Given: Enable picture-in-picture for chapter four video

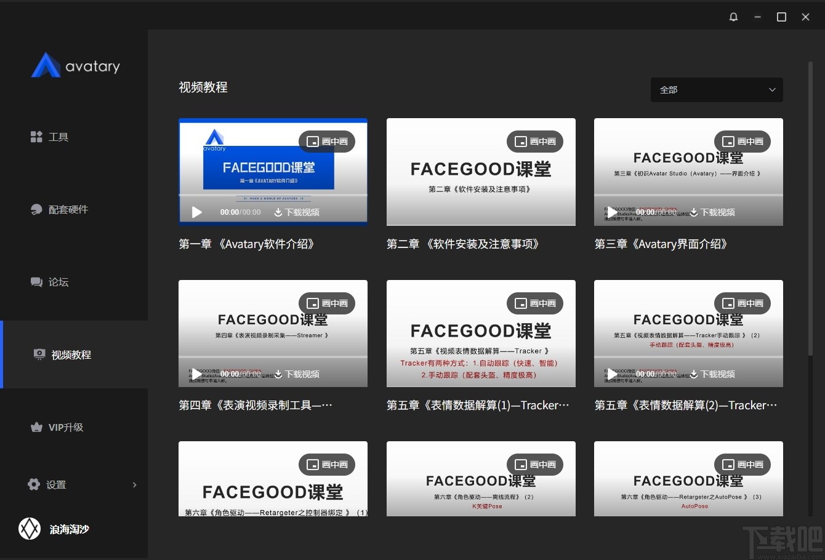Looking at the screenshot, I should click(327, 303).
